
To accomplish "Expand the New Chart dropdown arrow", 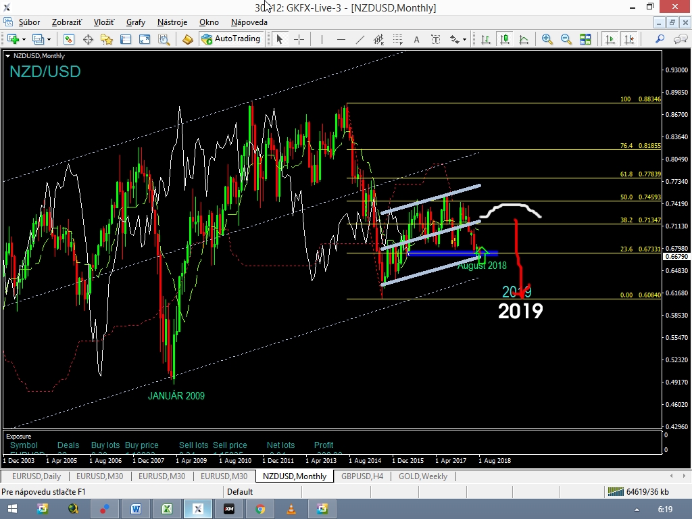I will [24, 40].
